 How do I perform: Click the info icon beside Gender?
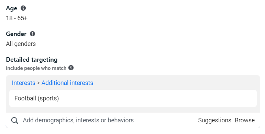[32, 34]
